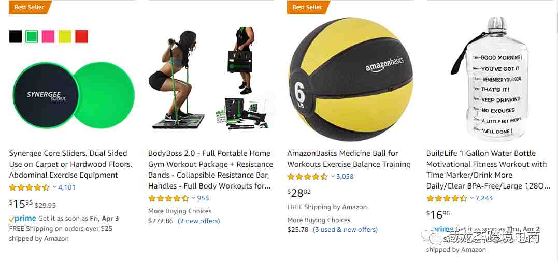Open BodyBoss 2.0 product title link
Screen dimensions: 558x261
[211, 170]
